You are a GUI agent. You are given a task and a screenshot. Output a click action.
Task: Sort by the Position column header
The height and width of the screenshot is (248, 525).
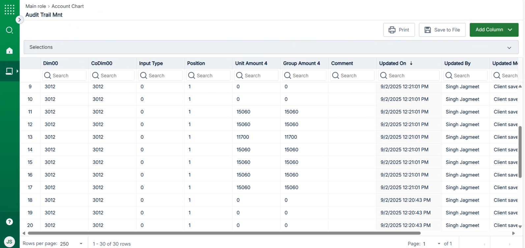pos(196,63)
